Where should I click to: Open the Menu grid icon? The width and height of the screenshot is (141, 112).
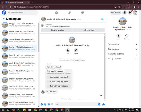[x=125, y=13]
